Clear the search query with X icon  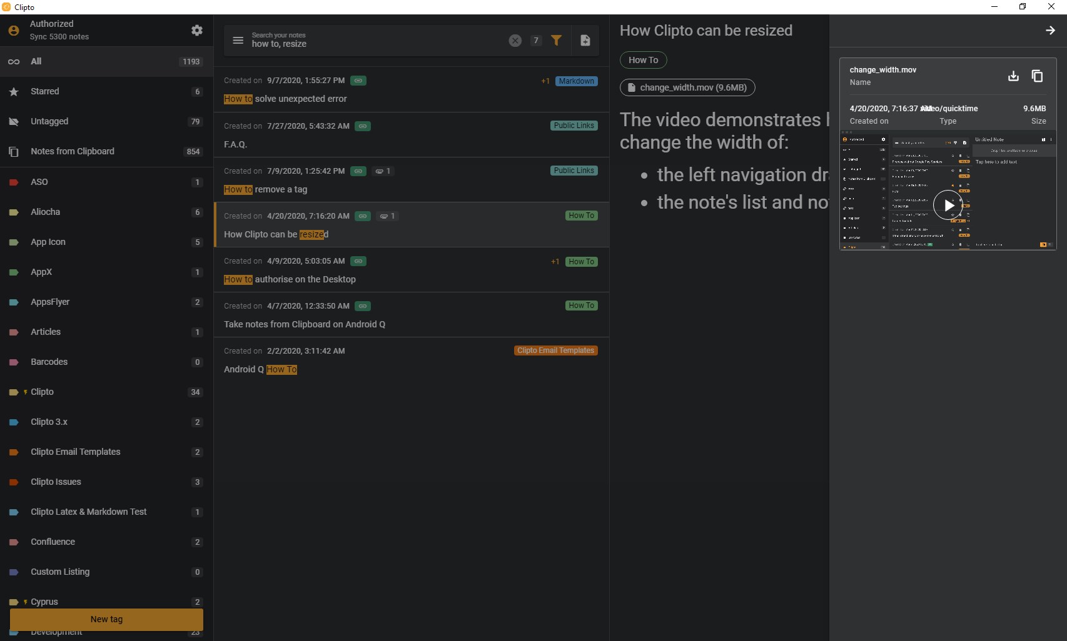[515, 41]
